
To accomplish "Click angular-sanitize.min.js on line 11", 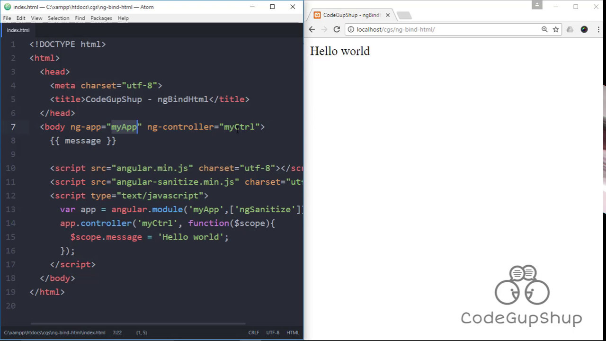I will pos(175,182).
